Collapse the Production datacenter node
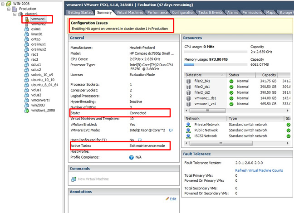 [9, 8]
